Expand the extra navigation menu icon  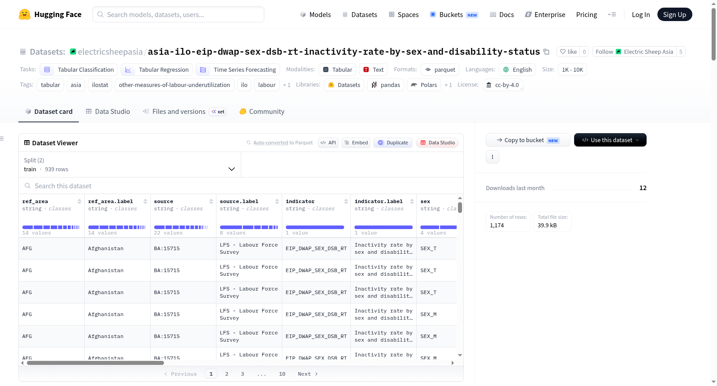[x=612, y=14]
